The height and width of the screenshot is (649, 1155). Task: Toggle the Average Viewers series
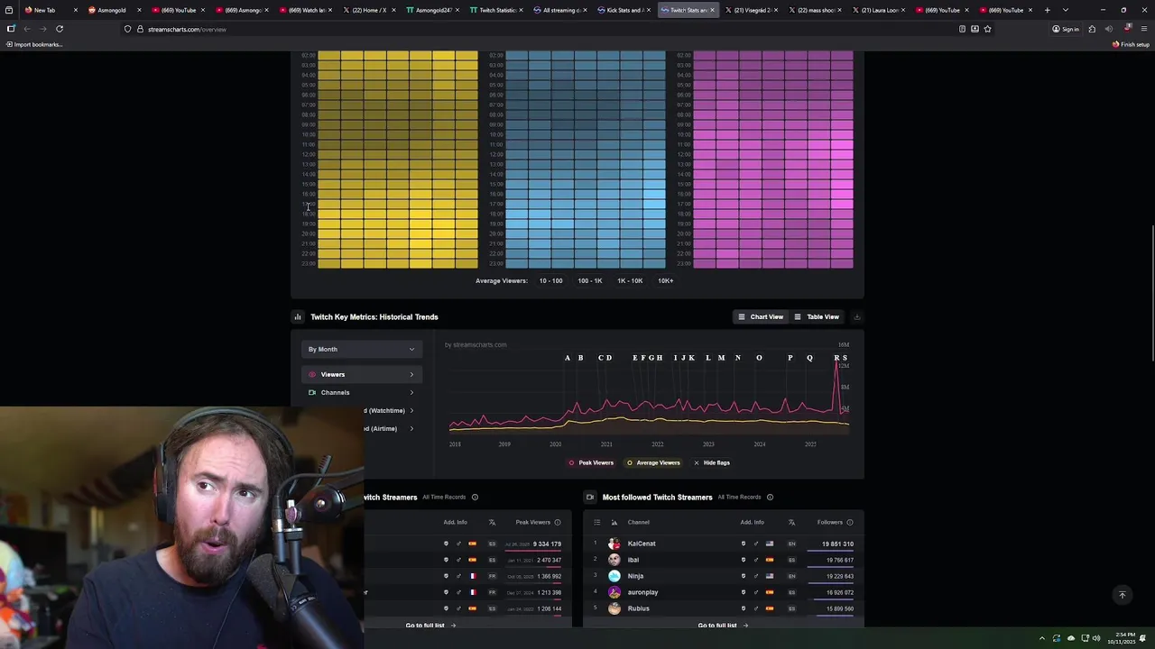tap(653, 463)
